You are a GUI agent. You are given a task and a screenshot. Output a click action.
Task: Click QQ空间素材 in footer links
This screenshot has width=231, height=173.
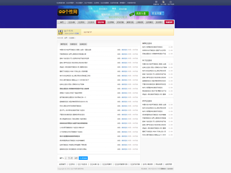[107, 164]
